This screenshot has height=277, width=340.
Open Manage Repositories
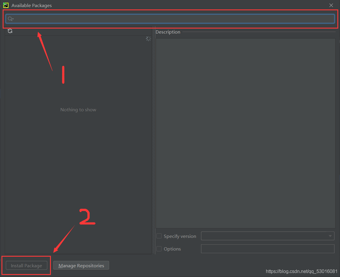(81, 266)
